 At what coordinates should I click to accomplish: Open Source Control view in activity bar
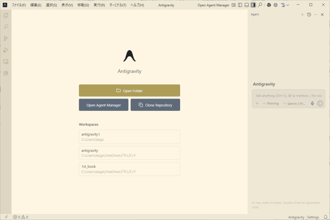[5, 38]
